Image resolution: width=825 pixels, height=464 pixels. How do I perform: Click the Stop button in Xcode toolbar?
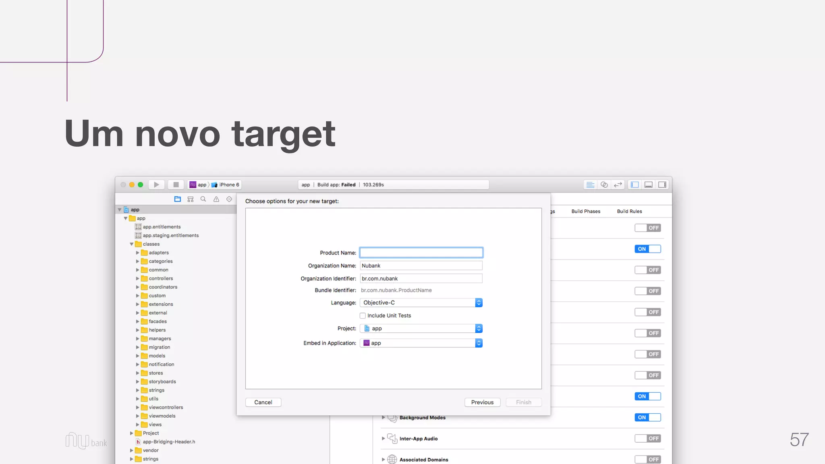click(x=176, y=184)
